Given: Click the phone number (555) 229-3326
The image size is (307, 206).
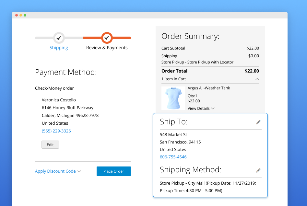Looking at the screenshot, I should pyautogui.click(x=56, y=131).
